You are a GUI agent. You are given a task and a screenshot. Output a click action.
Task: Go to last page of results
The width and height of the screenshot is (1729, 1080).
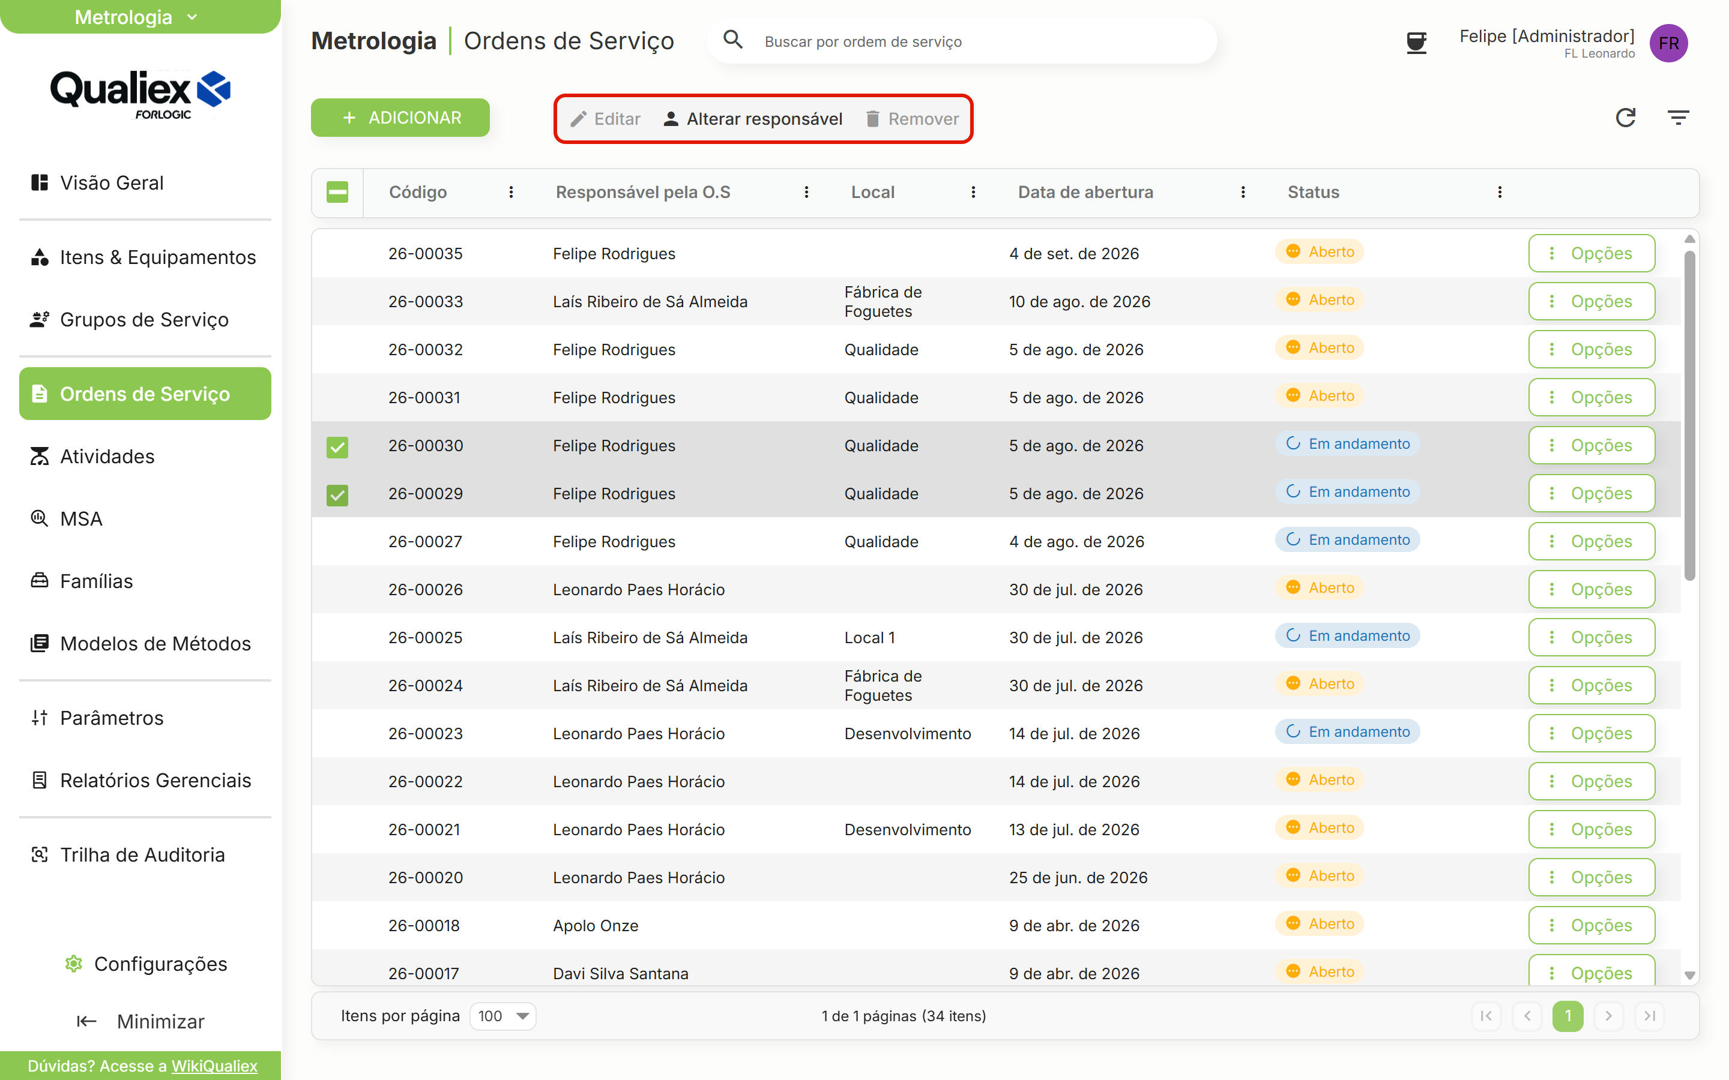point(1650,1016)
